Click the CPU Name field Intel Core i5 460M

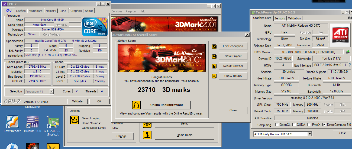click(x=53, y=20)
